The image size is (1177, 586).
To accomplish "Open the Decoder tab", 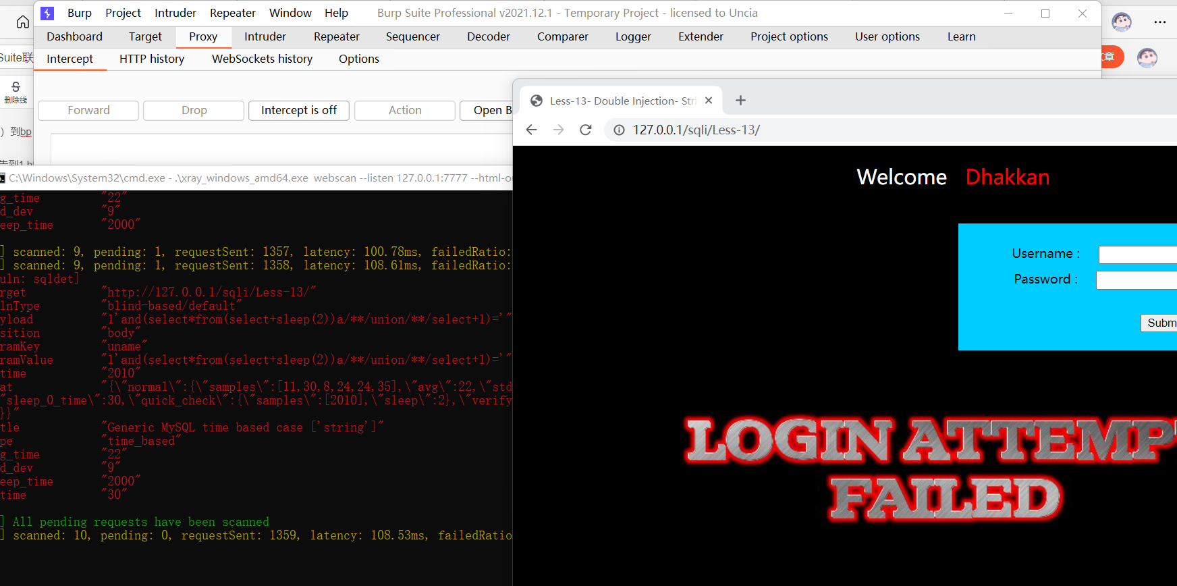I will (x=489, y=36).
